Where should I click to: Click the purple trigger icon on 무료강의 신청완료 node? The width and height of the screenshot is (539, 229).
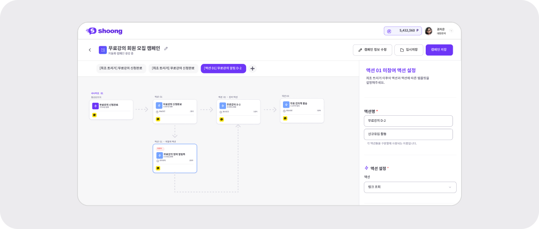point(95,106)
